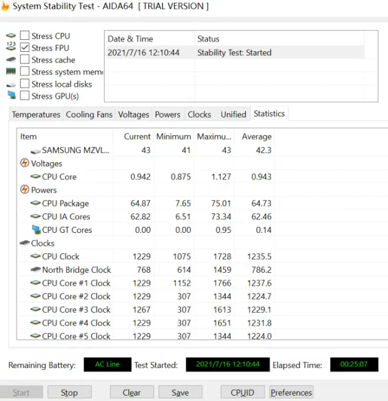388x401 pixels.
Task: Uncheck the Stress FPU checkbox
Action: (25, 48)
